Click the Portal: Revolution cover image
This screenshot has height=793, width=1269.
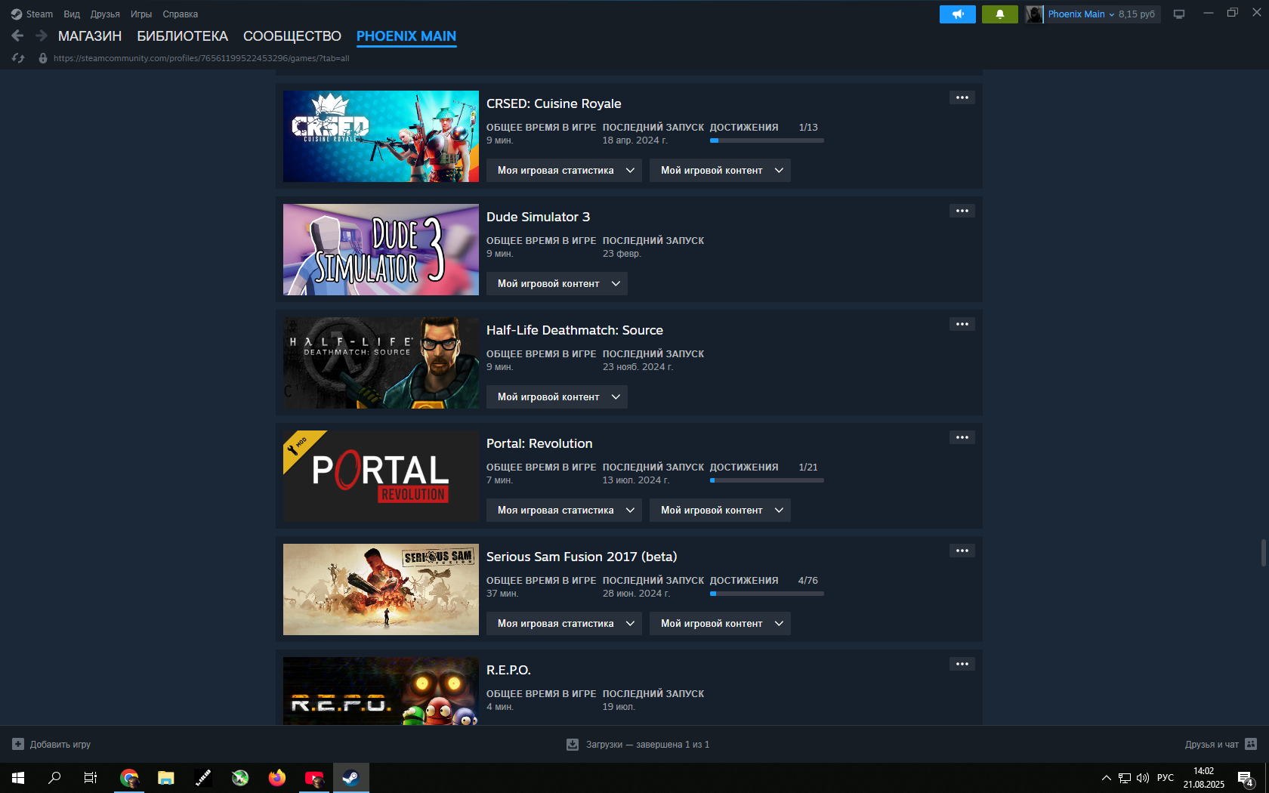tap(381, 477)
